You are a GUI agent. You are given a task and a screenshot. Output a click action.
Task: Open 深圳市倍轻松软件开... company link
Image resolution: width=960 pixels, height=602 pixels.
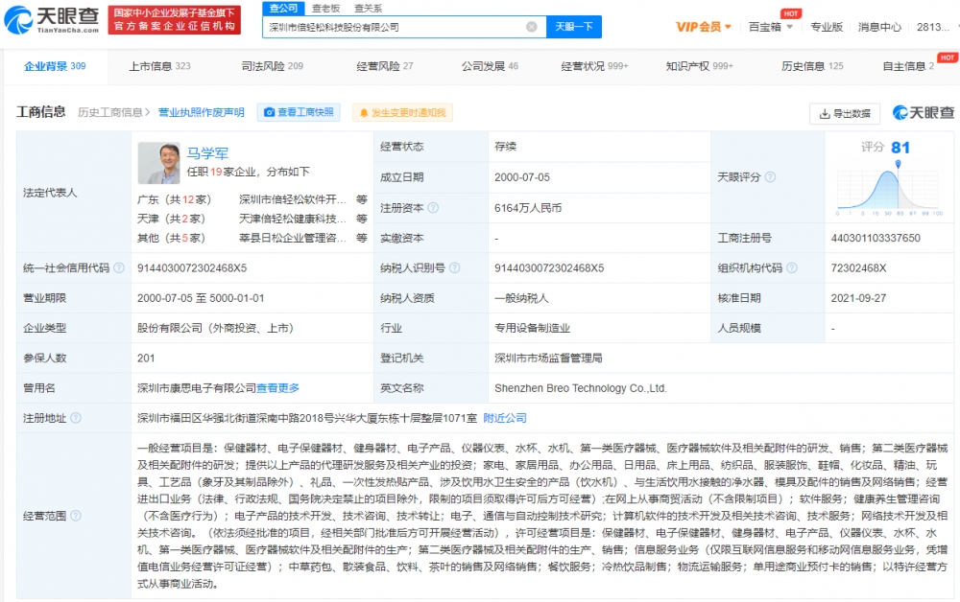292,199
